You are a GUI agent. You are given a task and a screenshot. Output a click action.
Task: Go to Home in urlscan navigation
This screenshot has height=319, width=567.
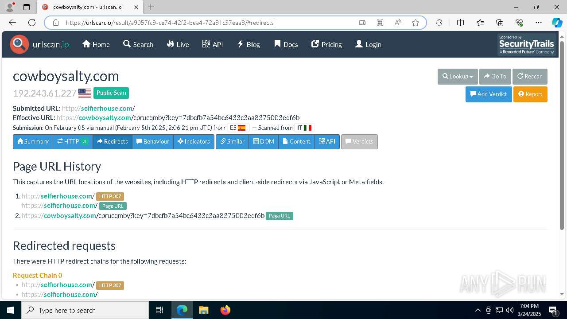pos(96,44)
